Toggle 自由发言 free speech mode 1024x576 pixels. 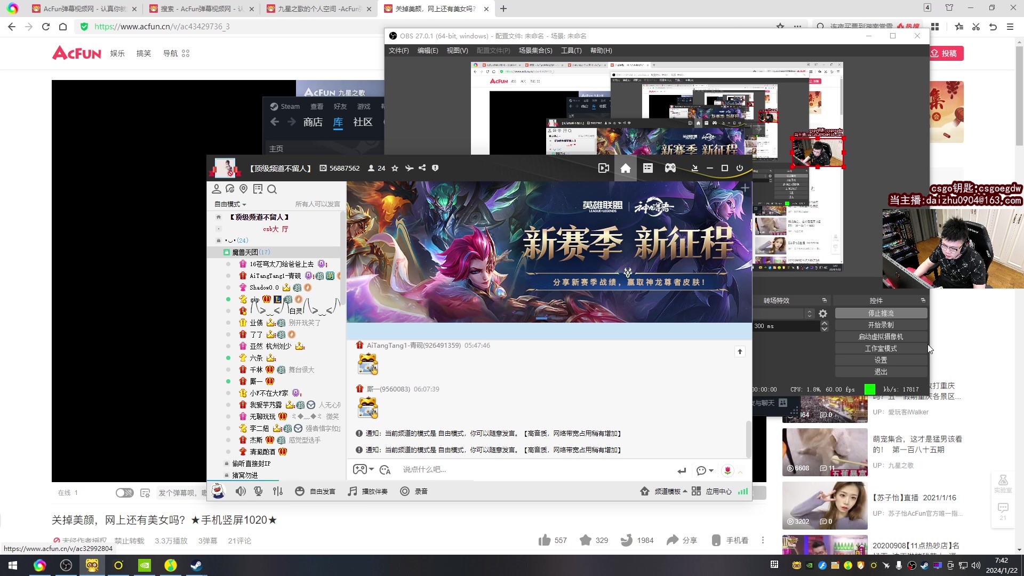click(x=315, y=491)
